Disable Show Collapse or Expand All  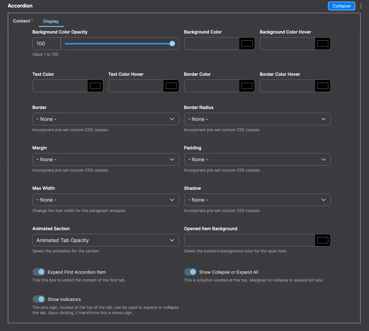190,272
